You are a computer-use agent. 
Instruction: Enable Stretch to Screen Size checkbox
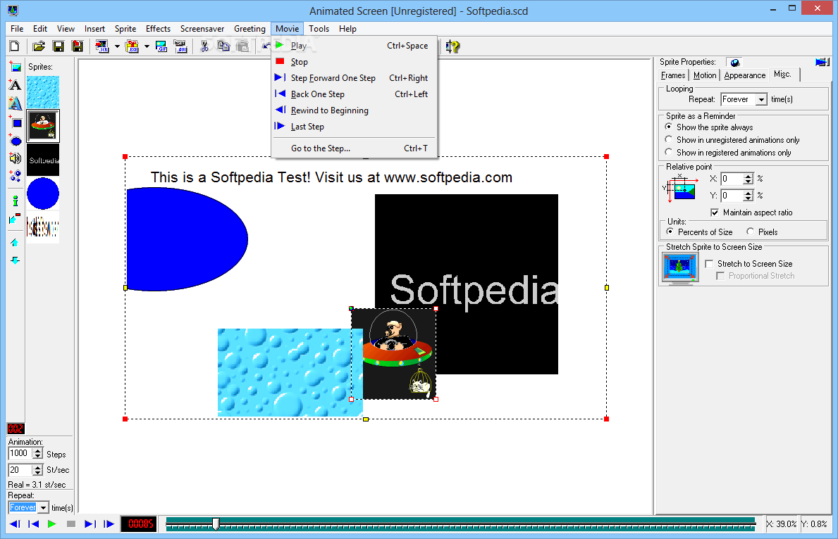709,264
